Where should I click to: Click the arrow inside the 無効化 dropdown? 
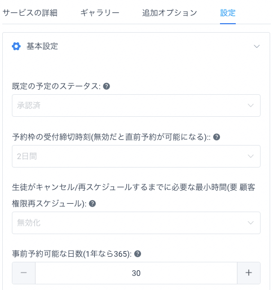(250, 223)
